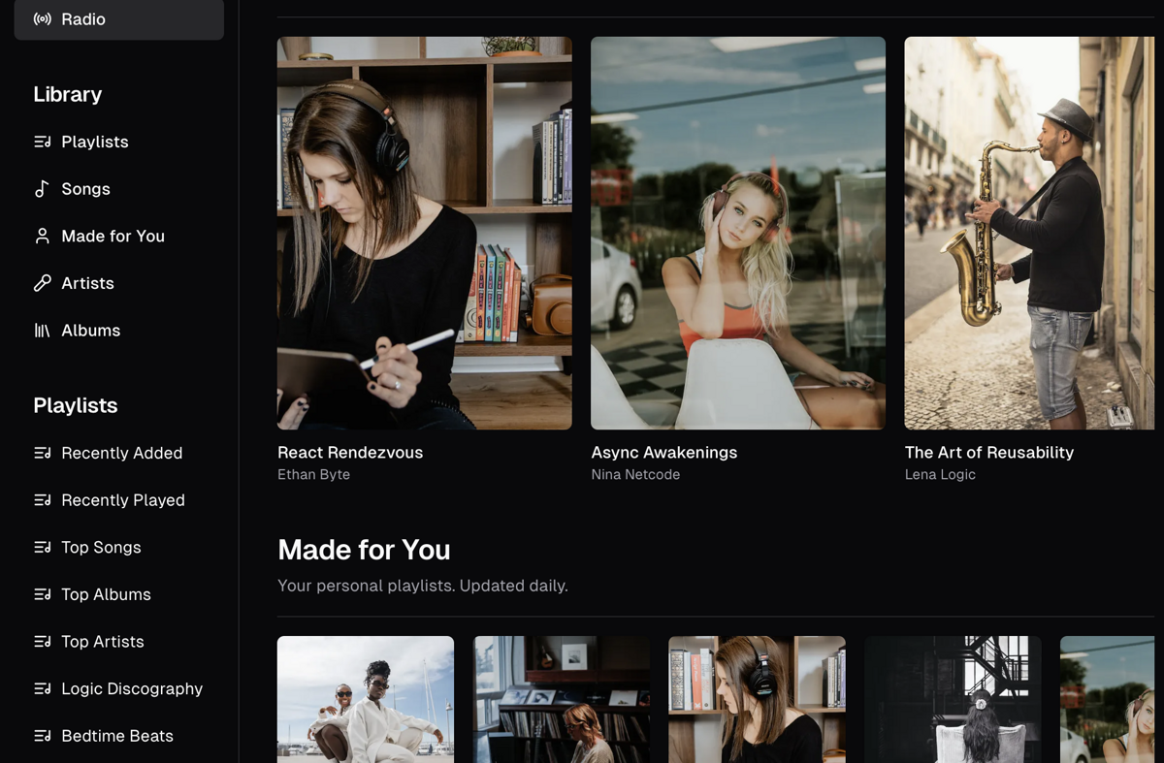Click the Made for You person icon

[x=43, y=237]
